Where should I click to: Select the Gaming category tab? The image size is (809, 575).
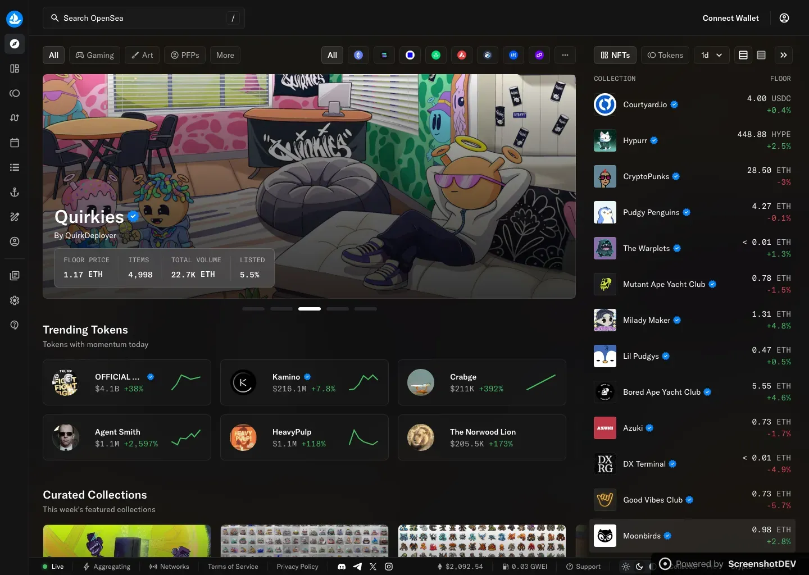click(95, 55)
